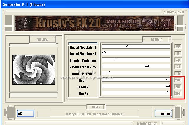189x125 pixels.
Task: Click the Radial Modulator B value 0
Action: (178, 53)
